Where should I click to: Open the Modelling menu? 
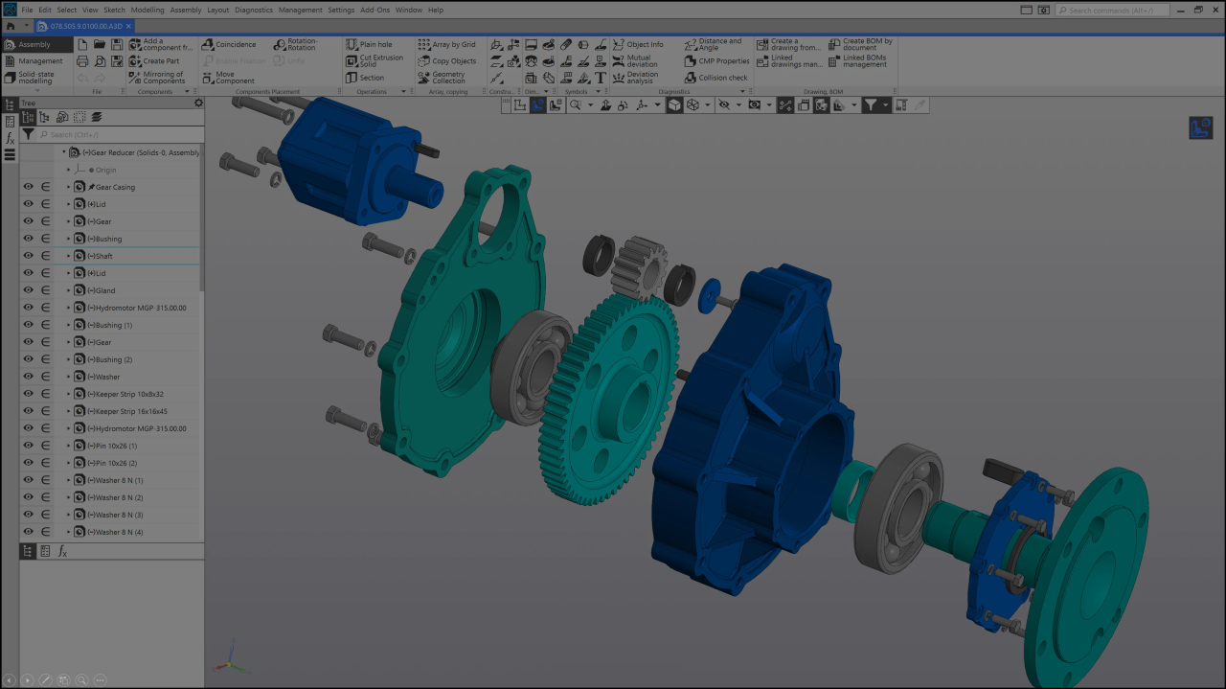[149, 10]
